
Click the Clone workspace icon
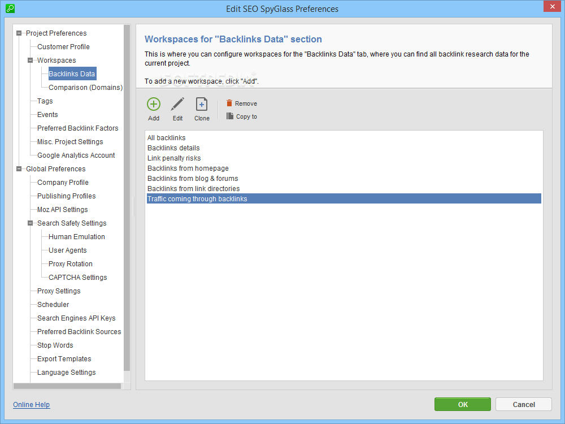(202, 104)
